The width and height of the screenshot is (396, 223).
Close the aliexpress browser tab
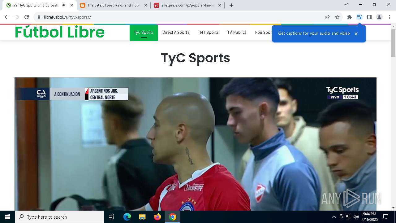coord(220,5)
